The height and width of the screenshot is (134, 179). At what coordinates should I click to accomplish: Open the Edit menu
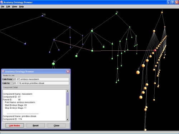click(x=8, y=7)
